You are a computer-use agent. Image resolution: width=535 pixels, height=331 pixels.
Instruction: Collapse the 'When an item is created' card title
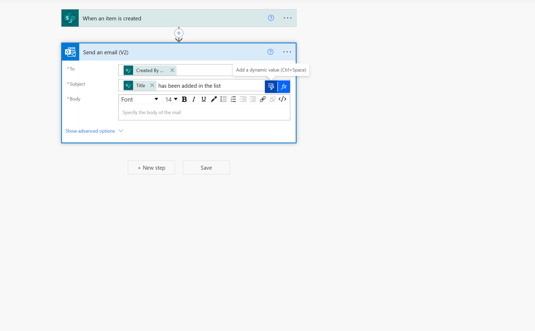(x=112, y=19)
